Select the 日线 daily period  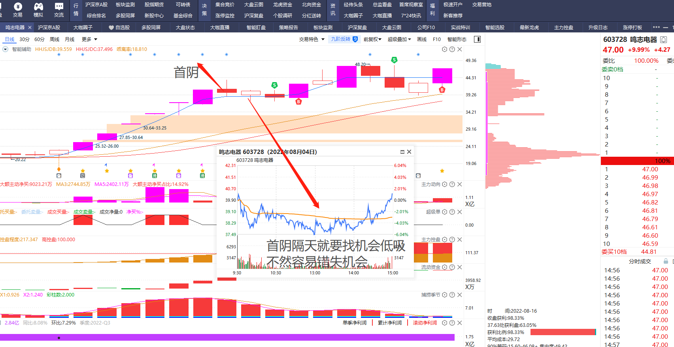9,39
